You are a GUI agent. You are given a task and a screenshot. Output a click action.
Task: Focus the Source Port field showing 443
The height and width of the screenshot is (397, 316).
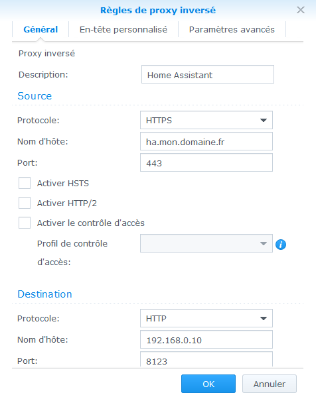pos(206,162)
